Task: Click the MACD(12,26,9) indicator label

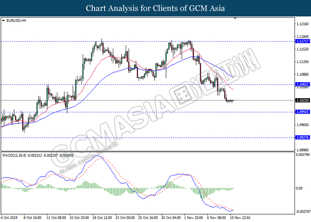Action: point(14,155)
